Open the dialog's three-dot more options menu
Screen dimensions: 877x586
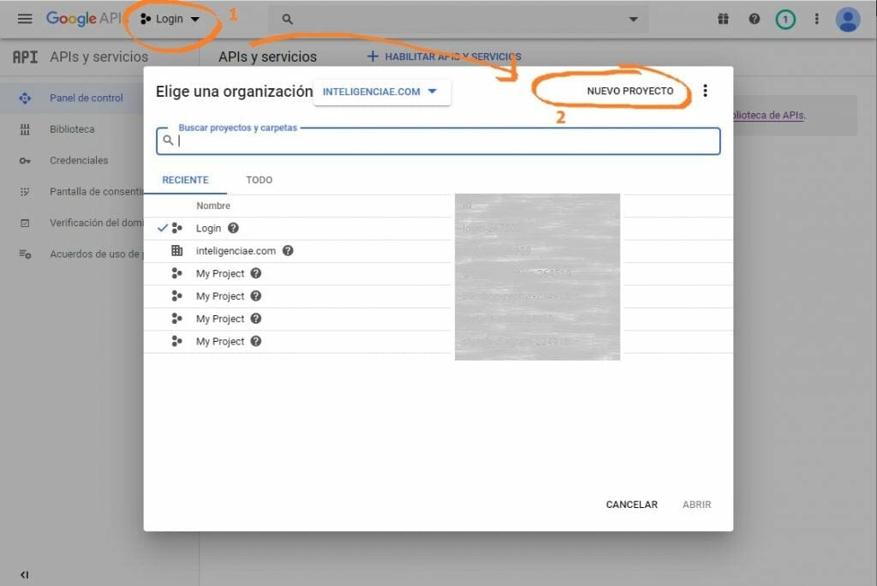pyautogui.click(x=706, y=91)
